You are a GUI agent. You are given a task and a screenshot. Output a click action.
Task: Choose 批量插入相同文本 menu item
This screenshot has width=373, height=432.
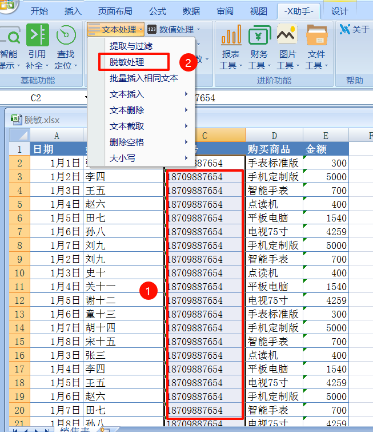[144, 78]
